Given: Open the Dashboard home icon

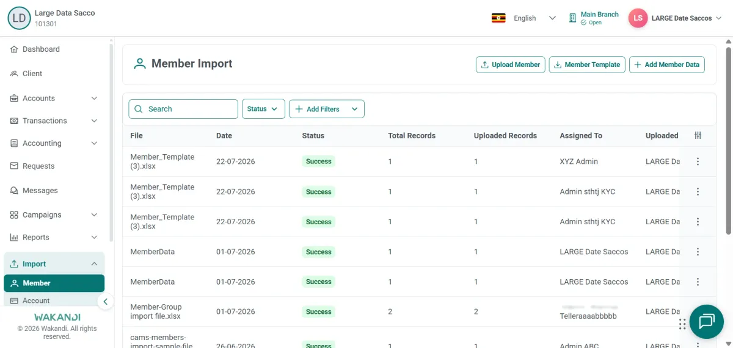Looking at the screenshot, I should click(x=14, y=49).
